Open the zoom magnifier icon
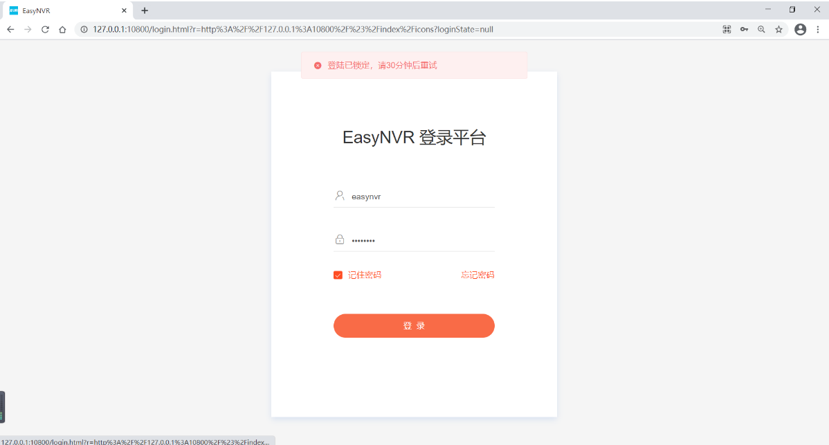The image size is (829, 445). coord(761,30)
